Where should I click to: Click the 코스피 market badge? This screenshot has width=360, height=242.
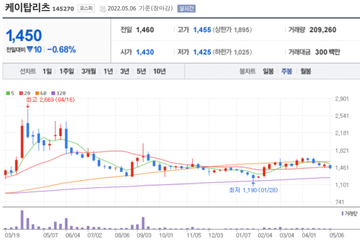pos(86,9)
